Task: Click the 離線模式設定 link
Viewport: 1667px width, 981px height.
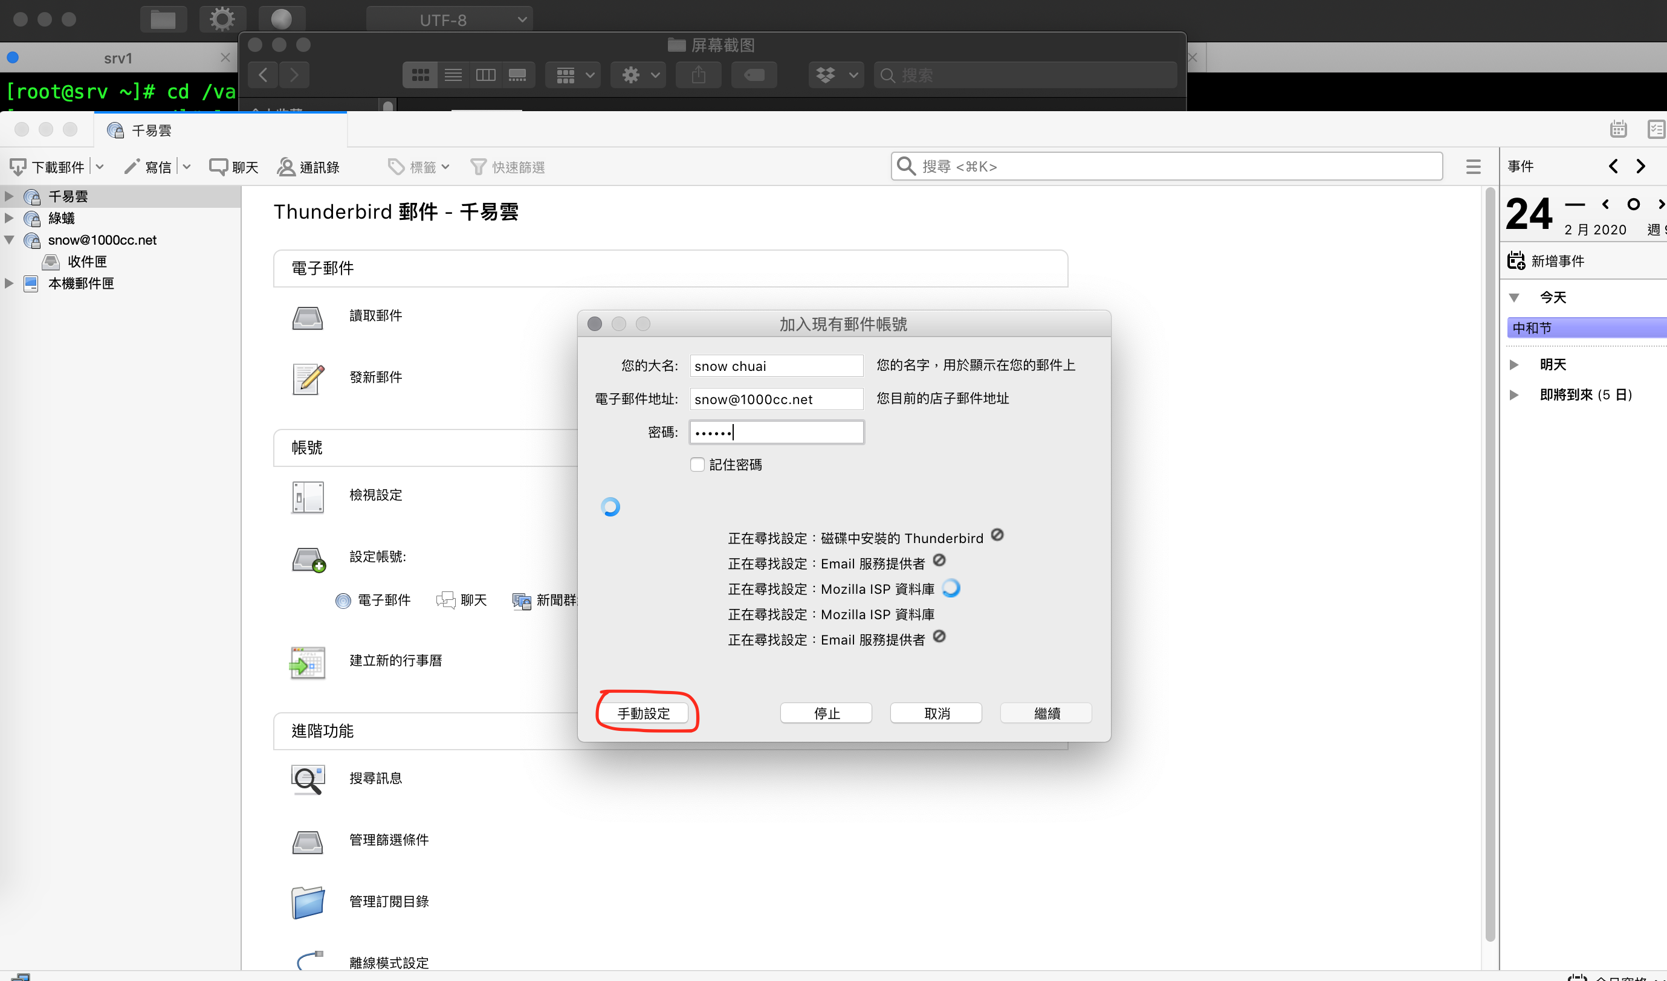Action: pyautogui.click(x=389, y=962)
